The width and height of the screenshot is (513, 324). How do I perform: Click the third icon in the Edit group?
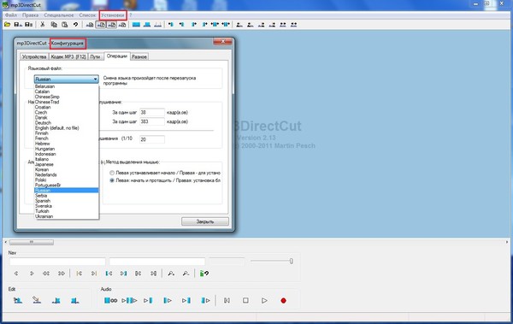[x=56, y=300]
